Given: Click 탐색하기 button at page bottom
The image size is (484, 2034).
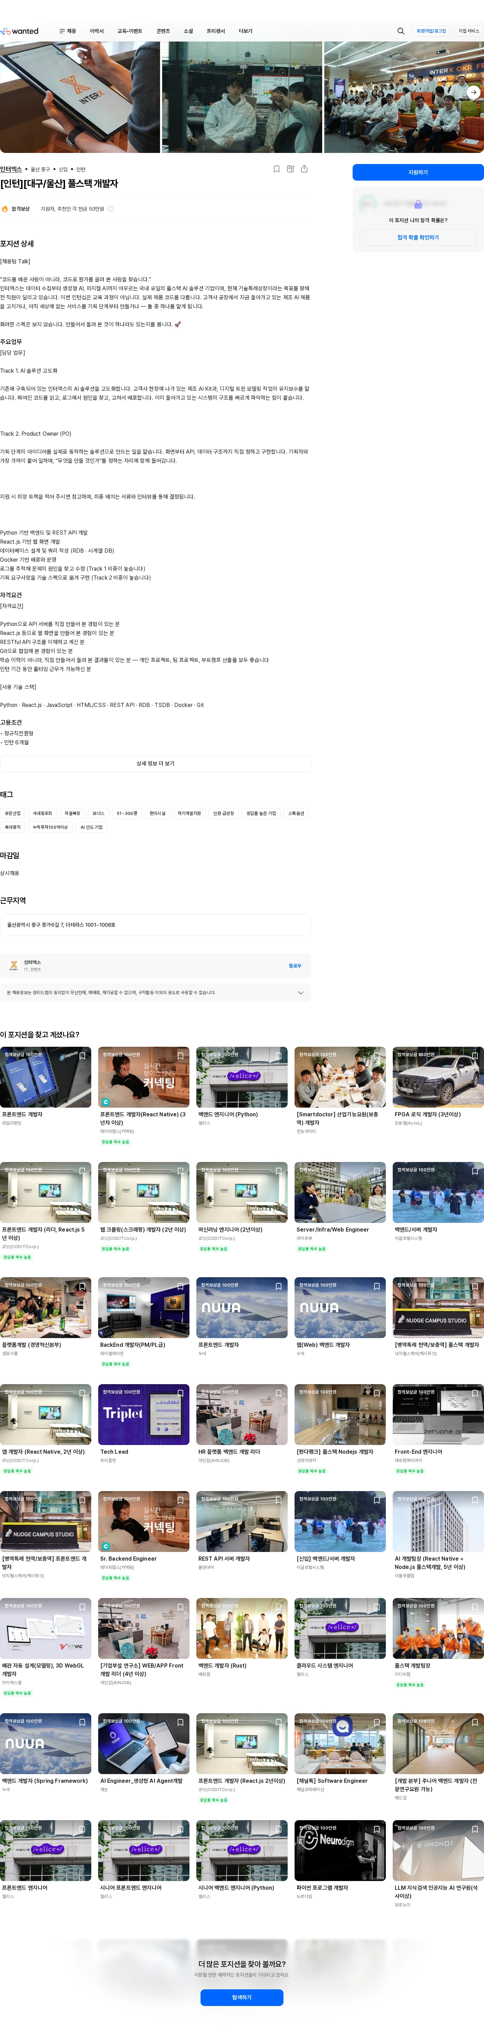Looking at the screenshot, I should (241, 1997).
